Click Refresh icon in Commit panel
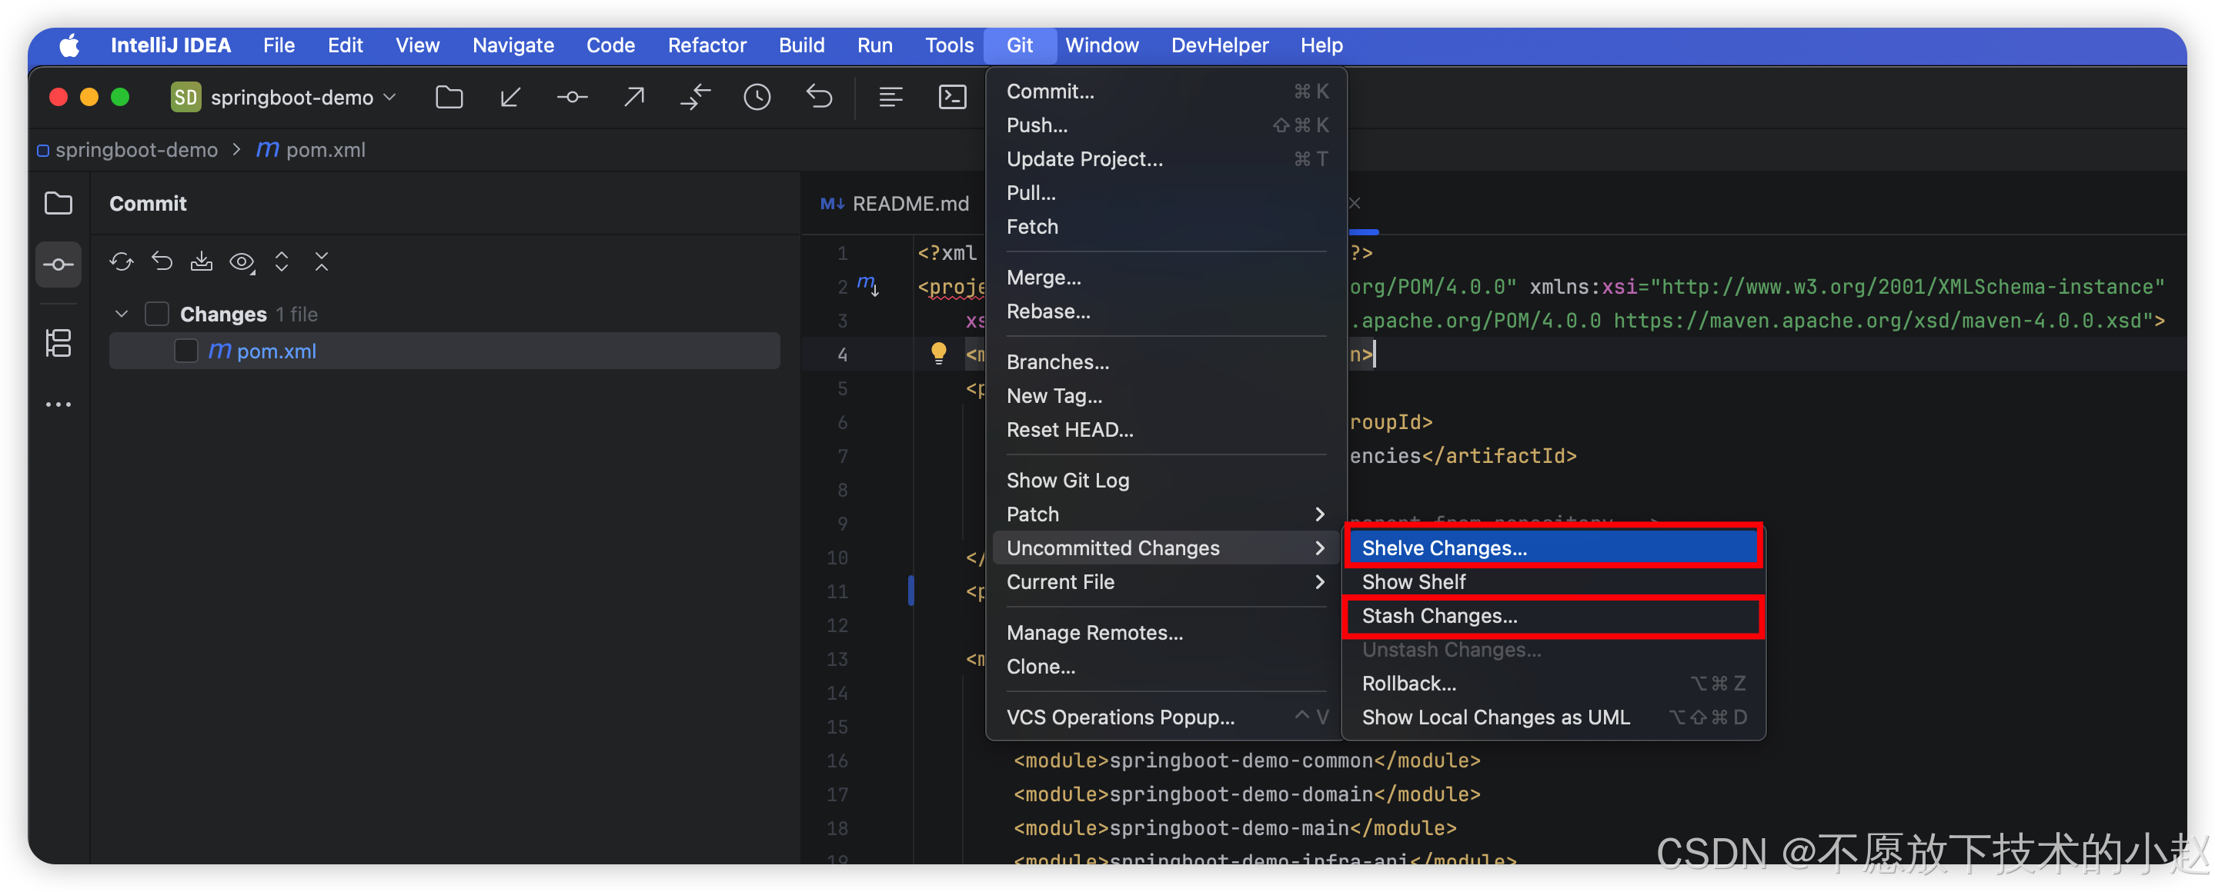 (x=122, y=261)
